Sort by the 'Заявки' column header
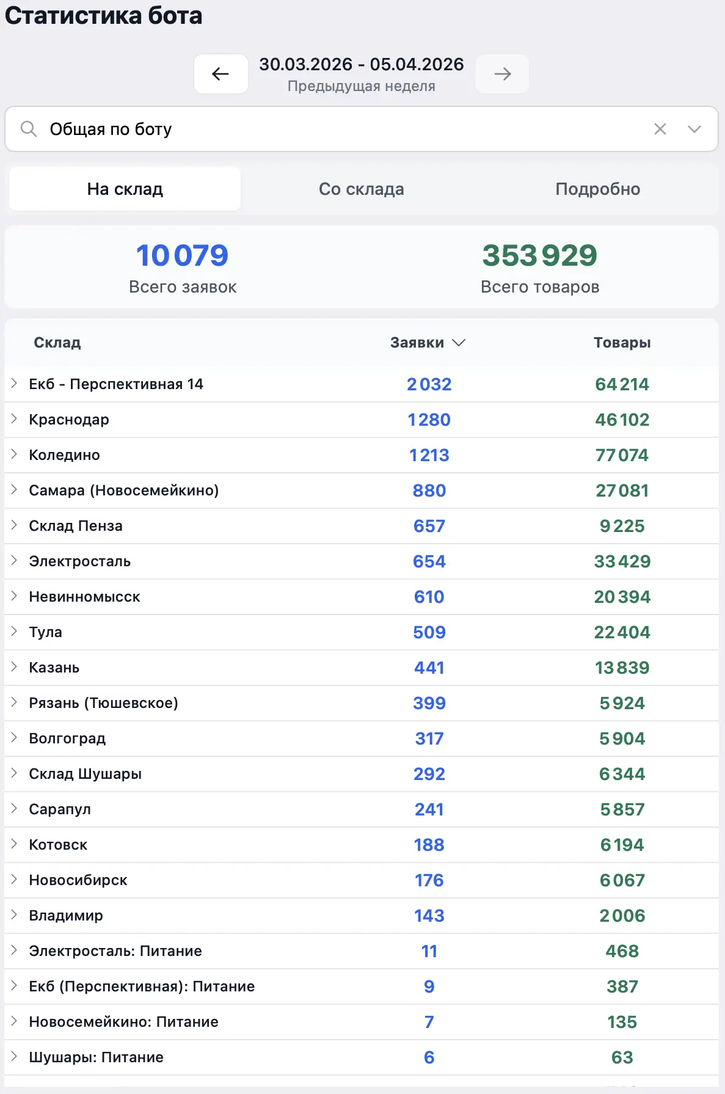Viewport: 725px width, 1094px height. (x=427, y=343)
